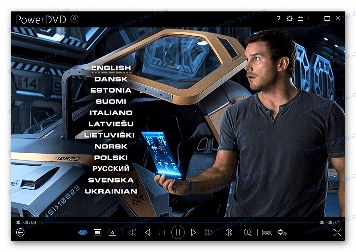Go back with the circled arrow button

click(20, 232)
